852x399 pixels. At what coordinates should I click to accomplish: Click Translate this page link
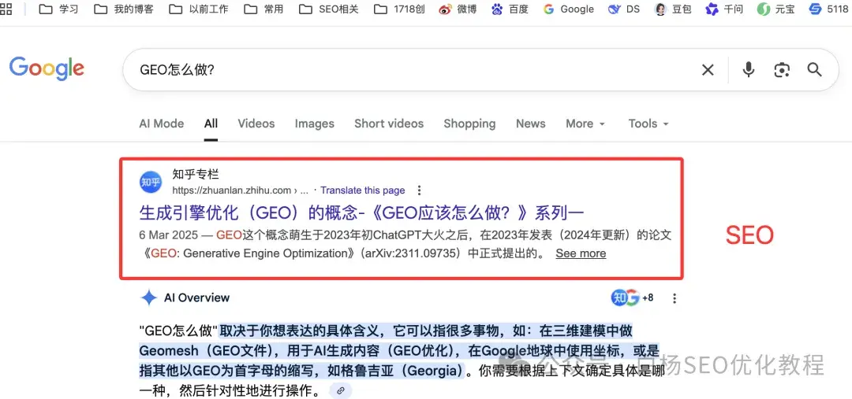click(x=362, y=190)
